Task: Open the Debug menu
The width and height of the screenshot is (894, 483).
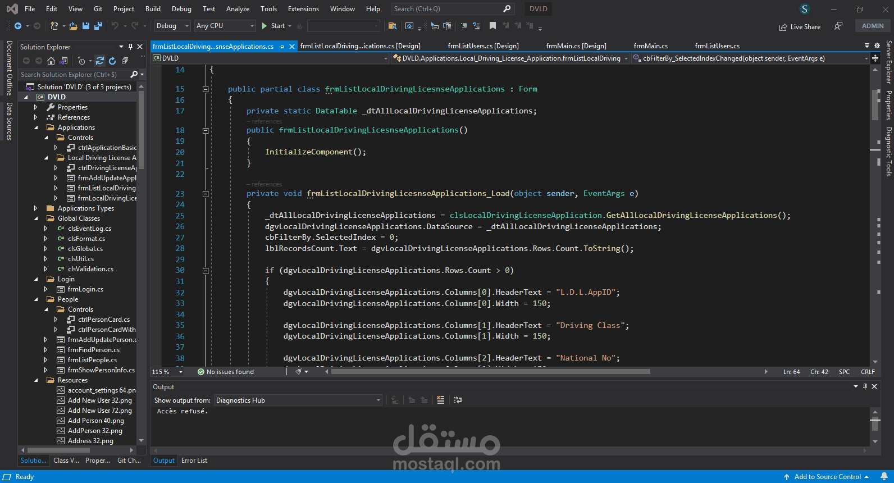Action: point(181,9)
